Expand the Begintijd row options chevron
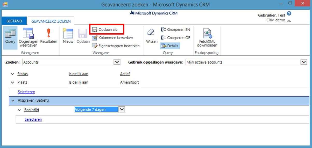Image resolution: width=312 pixels, height=148 pixels. coord(19,110)
